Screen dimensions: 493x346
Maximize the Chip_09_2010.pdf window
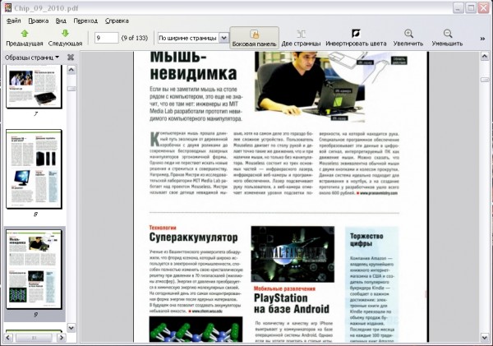point(471,8)
